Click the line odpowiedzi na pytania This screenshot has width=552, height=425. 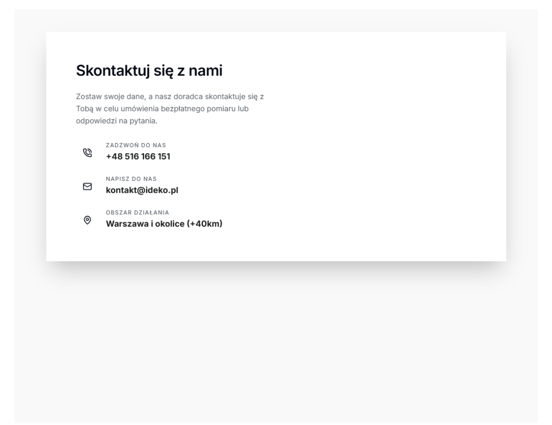tap(117, 121)
